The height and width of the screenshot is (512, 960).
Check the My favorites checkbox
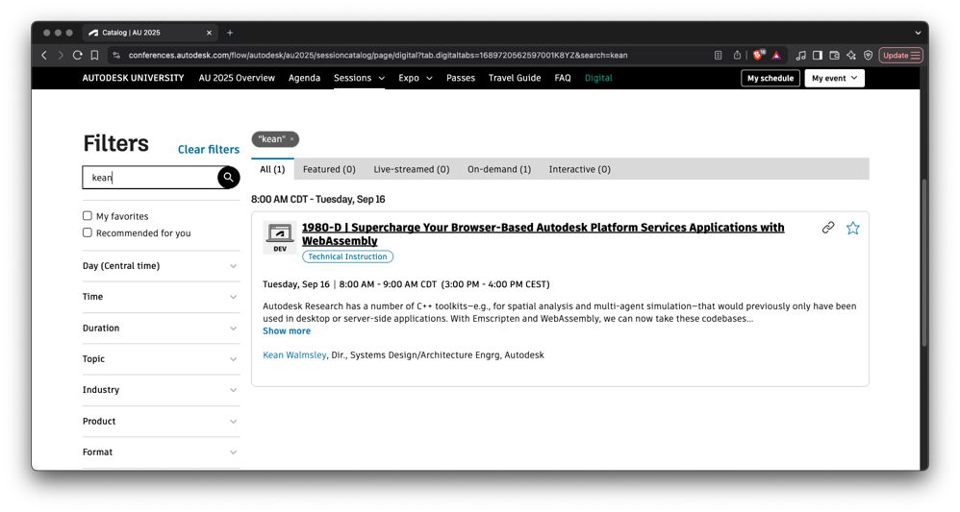click(88, 216)
